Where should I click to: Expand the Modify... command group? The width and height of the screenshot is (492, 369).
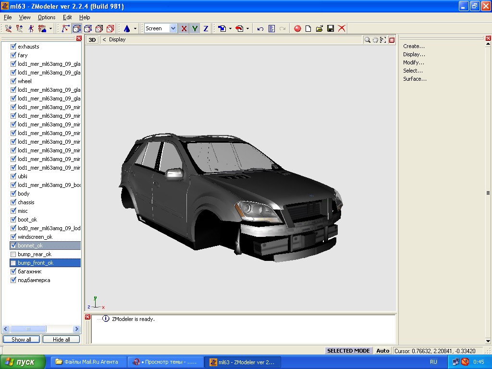pyautogui.click(x=414, y=62)
